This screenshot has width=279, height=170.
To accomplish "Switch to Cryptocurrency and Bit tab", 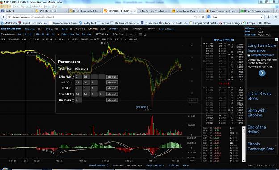I will click(x=222, y=11).
